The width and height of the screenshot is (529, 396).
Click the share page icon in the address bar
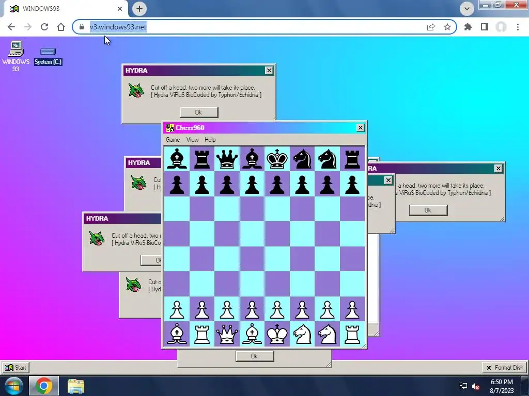431,27
